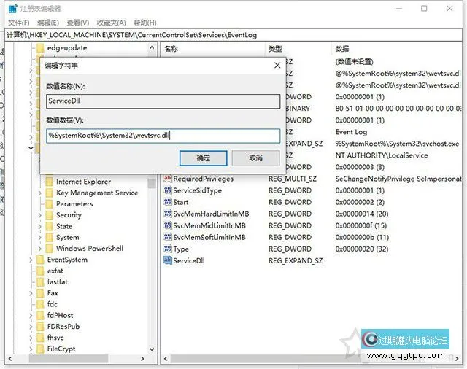Screen dimensions: 467x369
Task: Select the 0x00000014 (20) data value
Action: tap(362, 214)
